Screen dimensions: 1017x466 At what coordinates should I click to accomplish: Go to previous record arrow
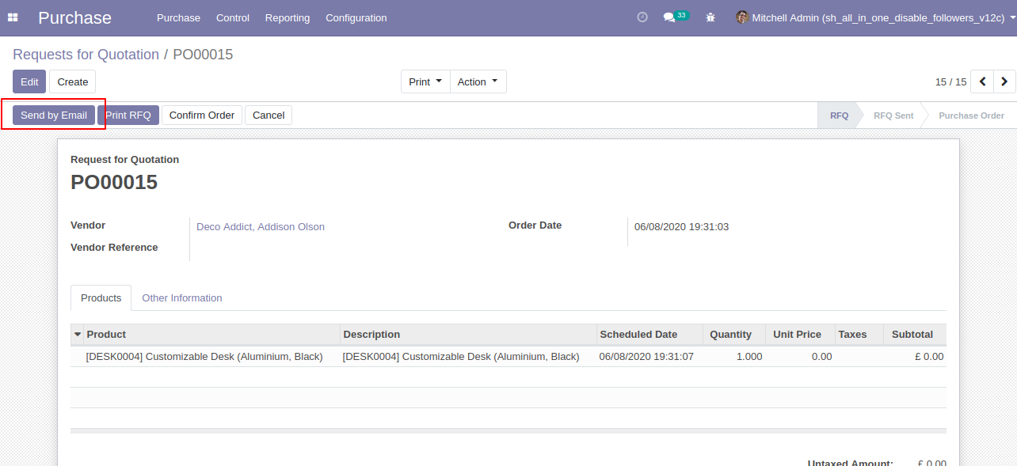[x=982, y=81]
